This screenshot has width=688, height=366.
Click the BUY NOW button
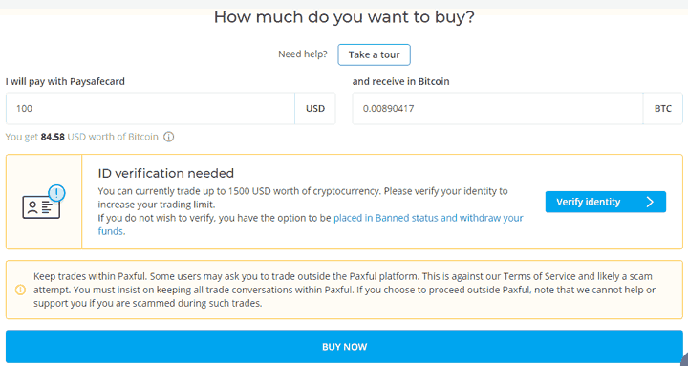[x=344, y=347]
